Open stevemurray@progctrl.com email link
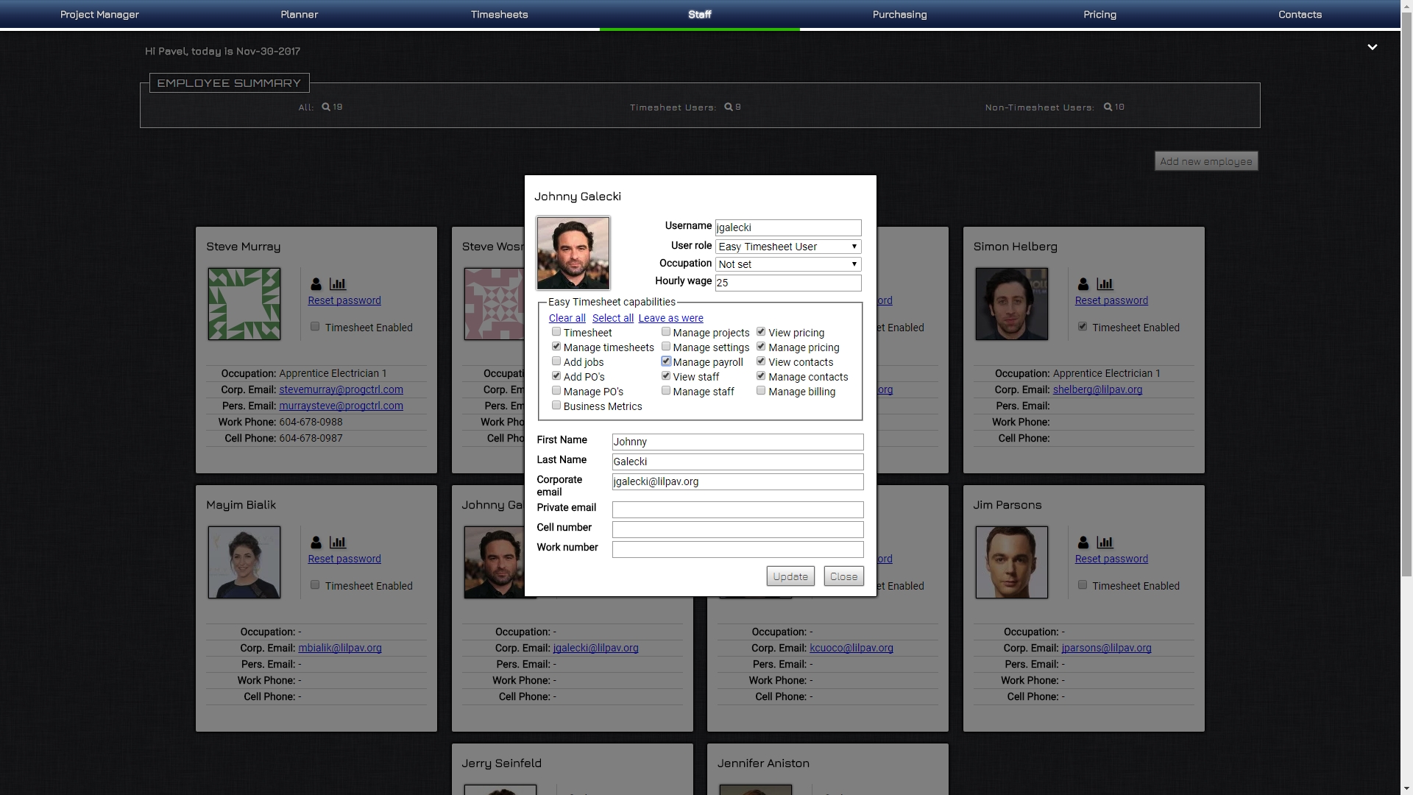This screenshot has width=1413, height=795. coord(341,389)
